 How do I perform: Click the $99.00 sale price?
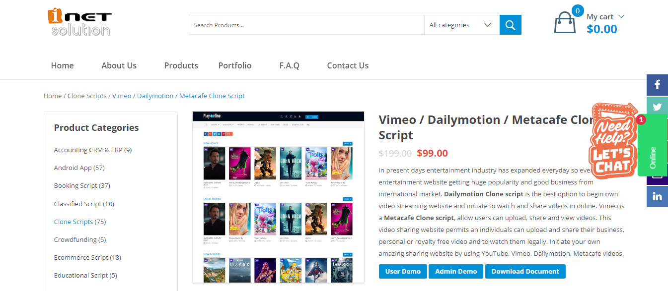coord(432,153)
